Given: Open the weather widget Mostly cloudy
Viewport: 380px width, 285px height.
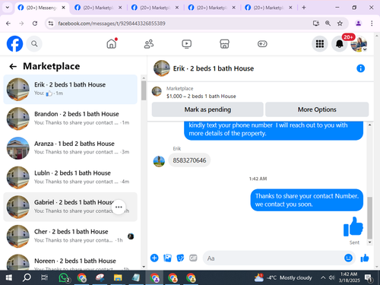Looking at the screenshot, I should coord(283,278).
